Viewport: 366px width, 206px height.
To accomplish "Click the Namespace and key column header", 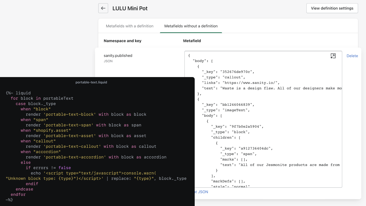I will point(122,41).
